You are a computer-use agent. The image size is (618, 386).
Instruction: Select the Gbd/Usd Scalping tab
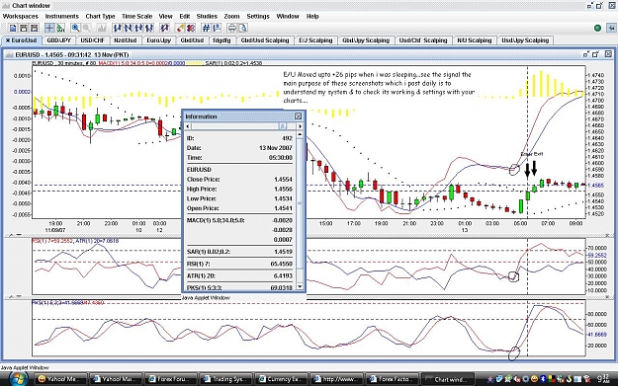click(265, 40)
